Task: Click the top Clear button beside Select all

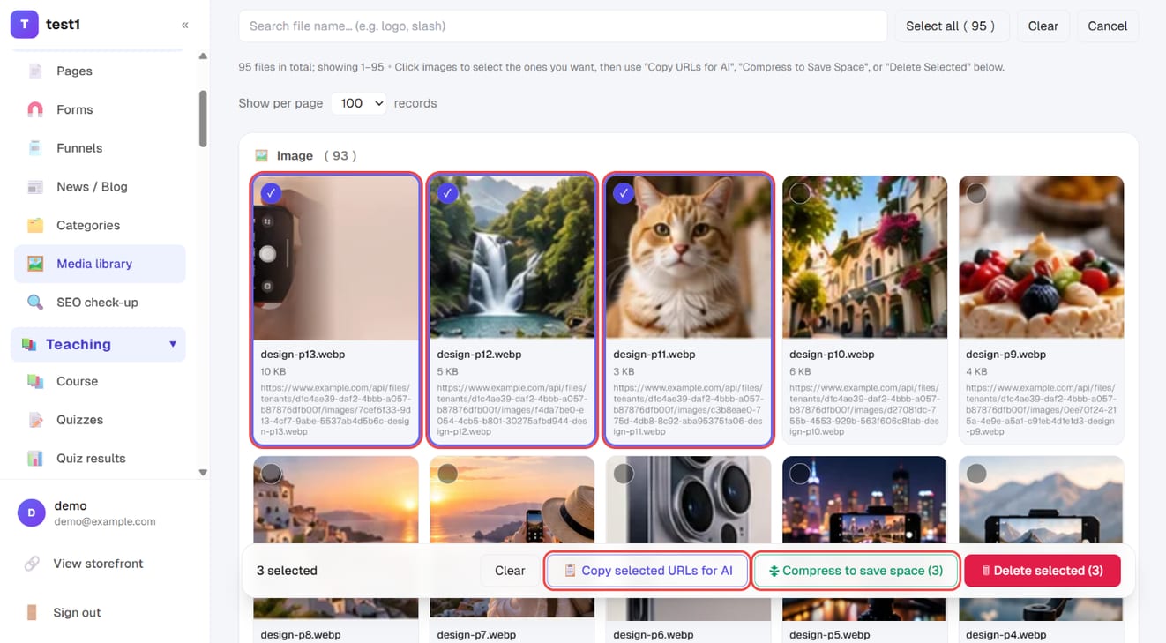Action: [x=1043, y=26]
